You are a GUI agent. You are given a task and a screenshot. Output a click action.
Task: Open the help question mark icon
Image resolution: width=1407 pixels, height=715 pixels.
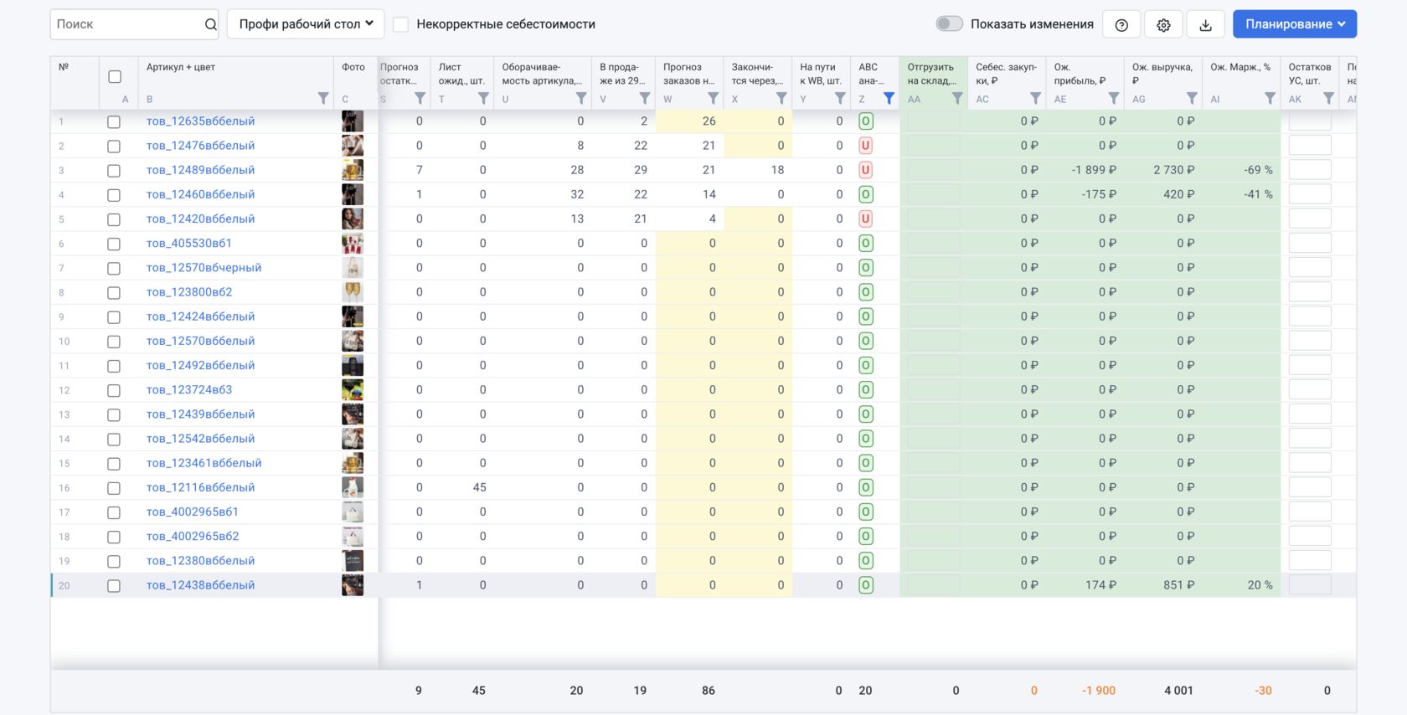tap(1121, 25)
